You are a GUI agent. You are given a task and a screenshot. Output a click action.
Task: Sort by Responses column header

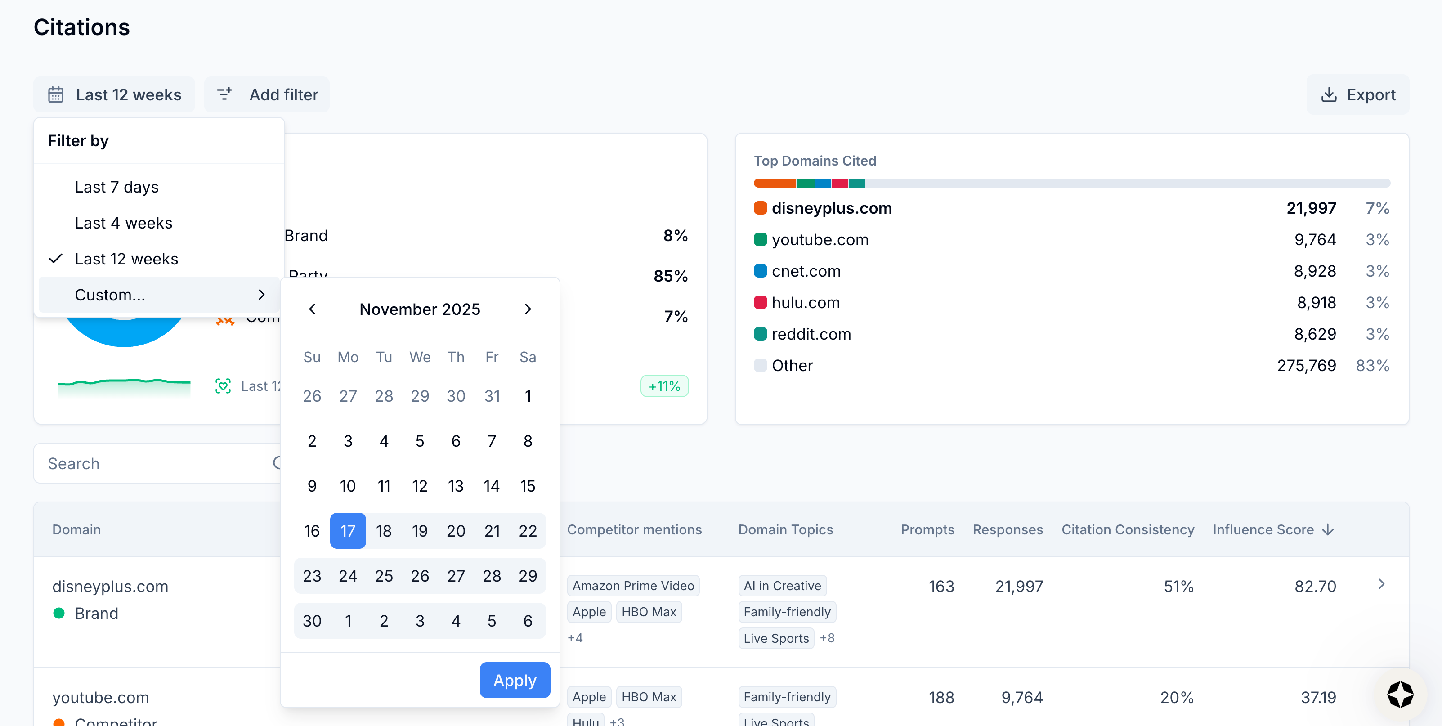tap(1008, 529)
